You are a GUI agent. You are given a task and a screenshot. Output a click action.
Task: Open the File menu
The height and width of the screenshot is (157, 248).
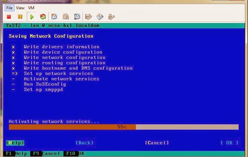[10, 8]
